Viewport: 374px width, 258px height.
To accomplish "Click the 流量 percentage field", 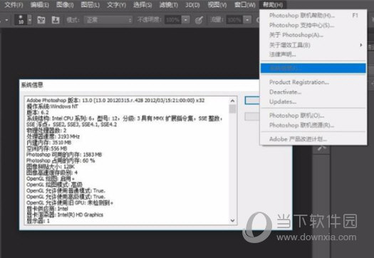I will 234,20.
